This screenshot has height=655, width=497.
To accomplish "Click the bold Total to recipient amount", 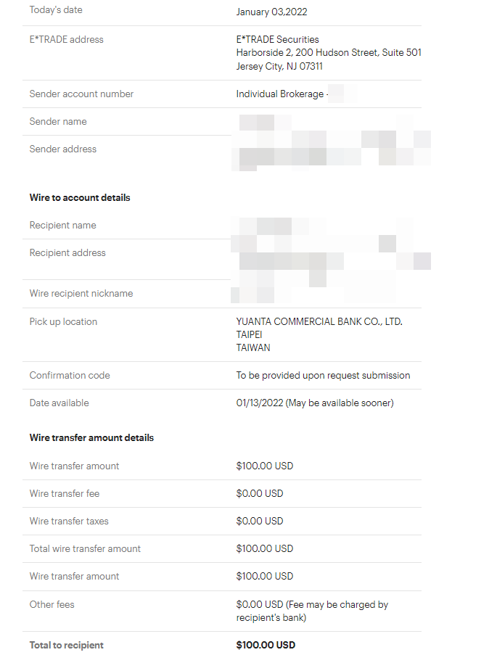I will click(266, 645).
